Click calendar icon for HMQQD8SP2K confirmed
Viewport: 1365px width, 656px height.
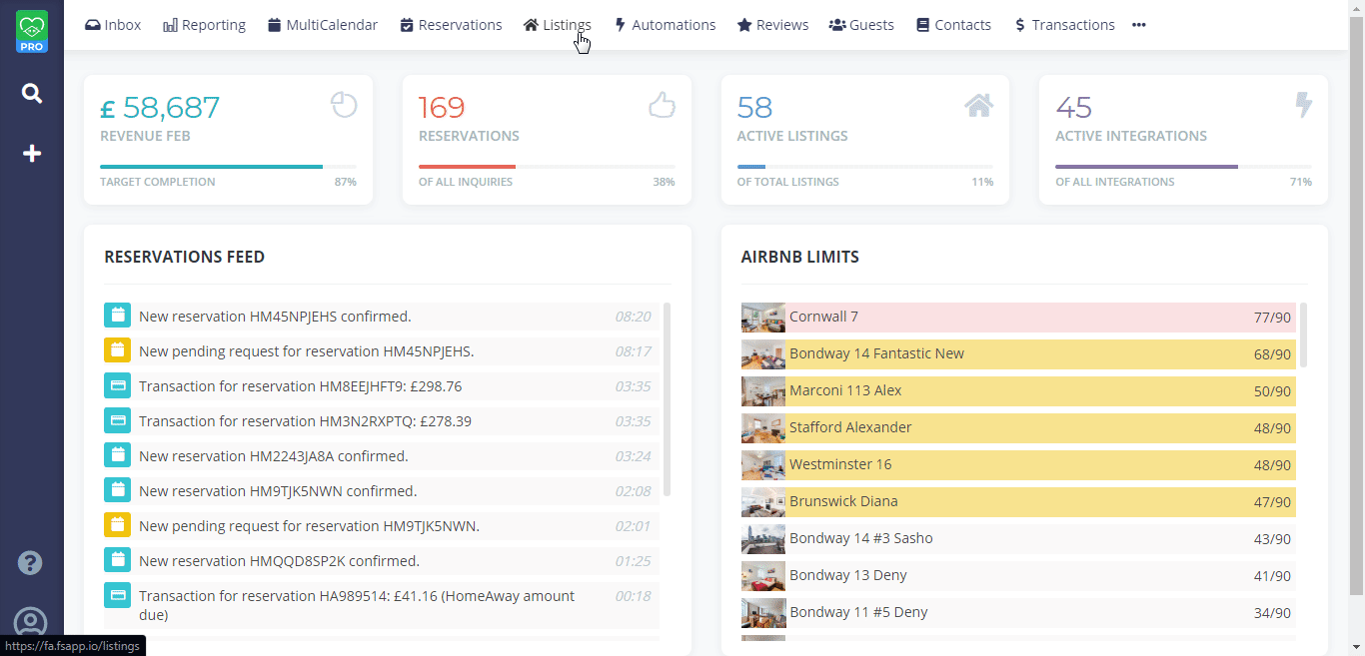[x=117, y=560]
